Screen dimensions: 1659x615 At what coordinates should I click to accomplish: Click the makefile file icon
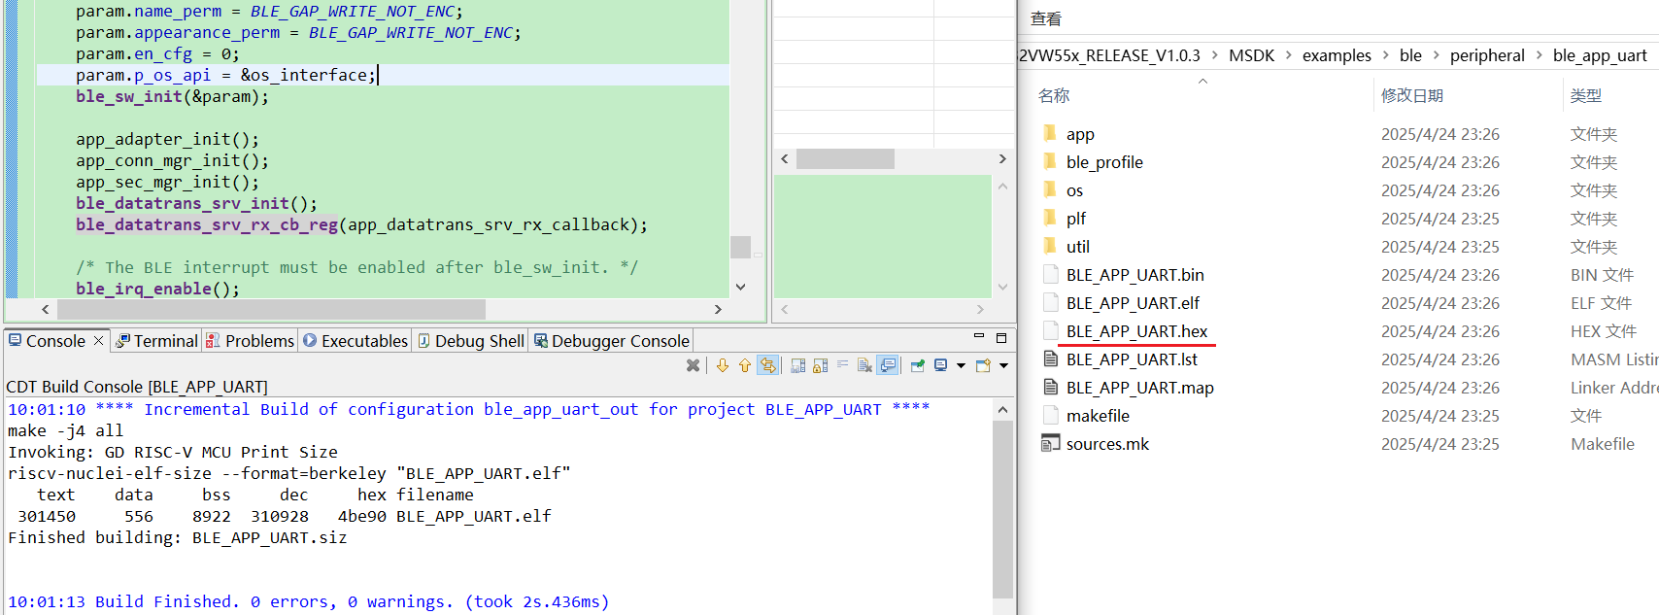click(1050, 415)
